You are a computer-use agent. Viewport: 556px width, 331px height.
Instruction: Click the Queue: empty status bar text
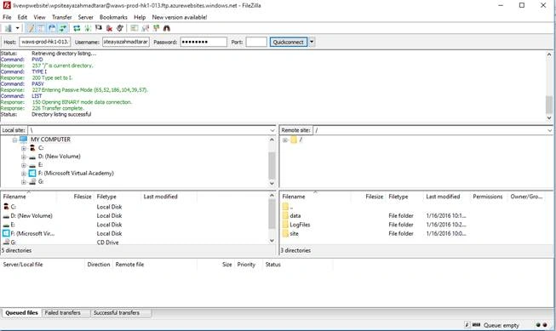coord(501,325)
